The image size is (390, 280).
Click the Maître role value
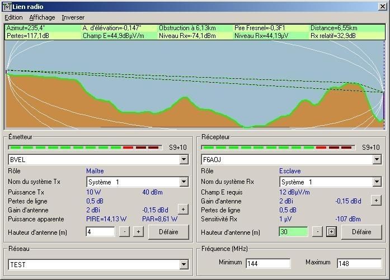(x=95, y=171)
